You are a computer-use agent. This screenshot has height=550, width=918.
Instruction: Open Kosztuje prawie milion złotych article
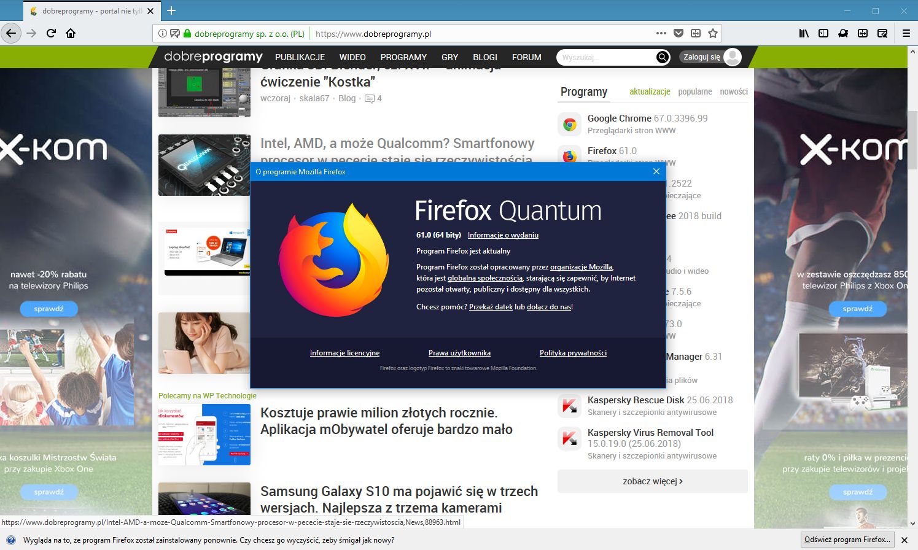386,421
